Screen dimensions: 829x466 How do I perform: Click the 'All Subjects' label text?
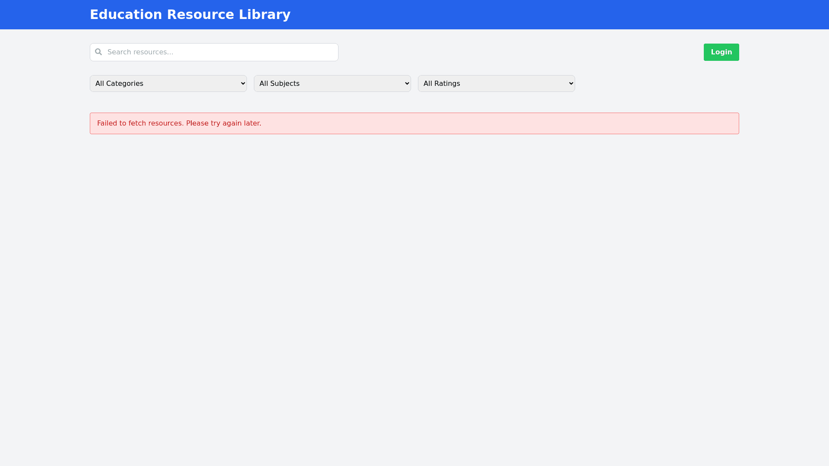tap(279, 84)
